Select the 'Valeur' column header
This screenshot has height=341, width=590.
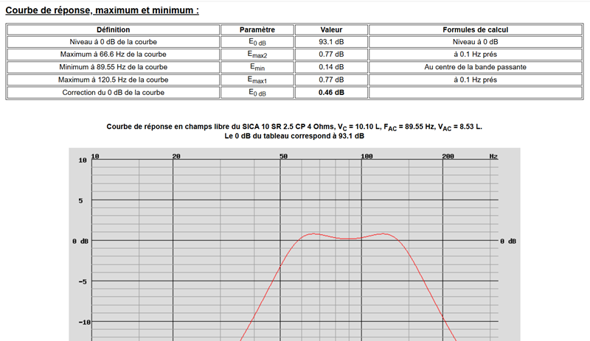pyautogui.click(x=331, y=29)
